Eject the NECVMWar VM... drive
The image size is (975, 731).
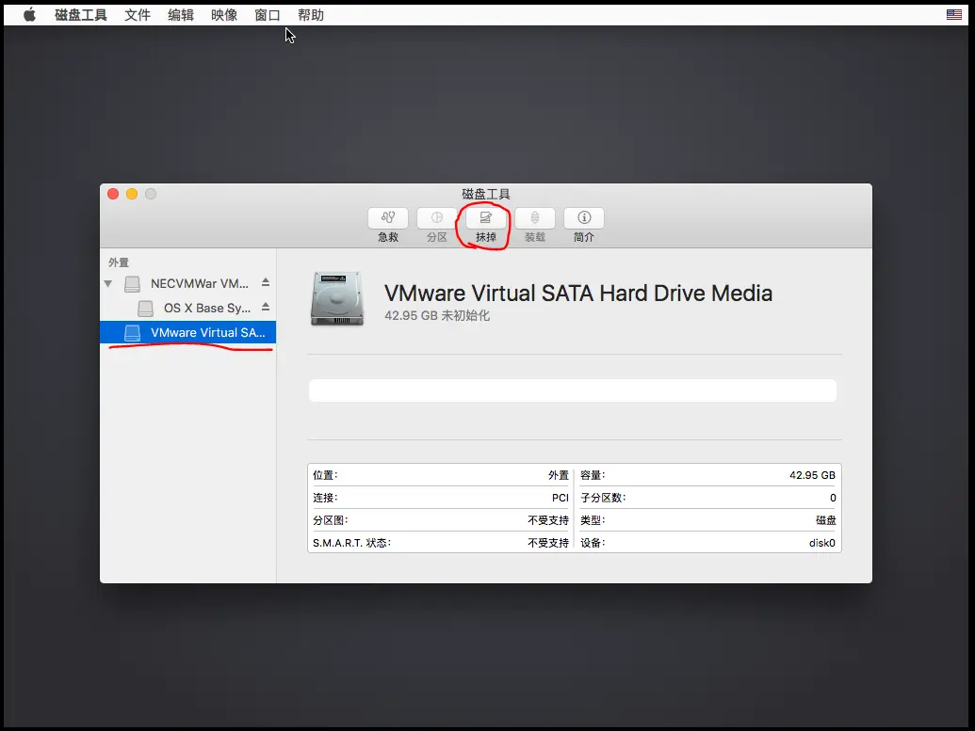click(266, 282)
